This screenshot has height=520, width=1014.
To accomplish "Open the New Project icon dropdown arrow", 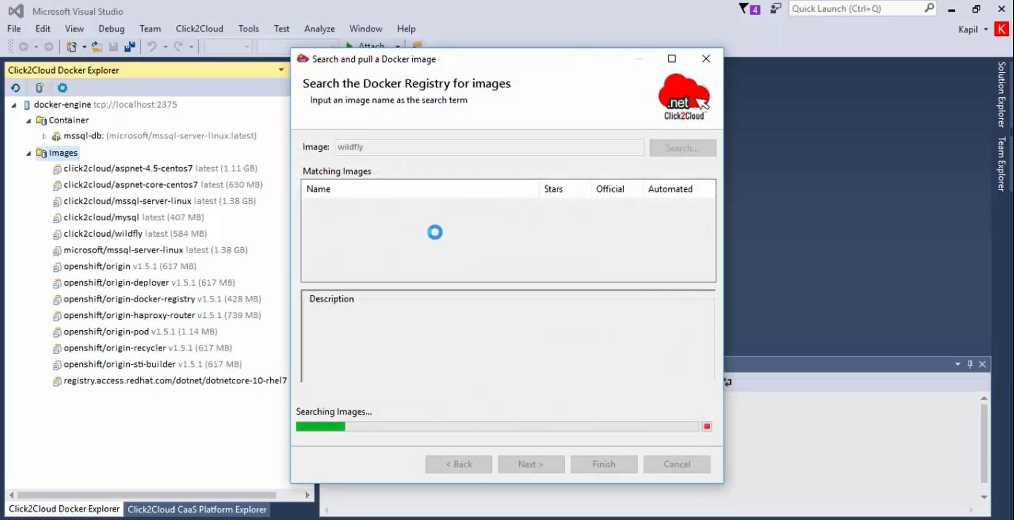I will (84, 47).
